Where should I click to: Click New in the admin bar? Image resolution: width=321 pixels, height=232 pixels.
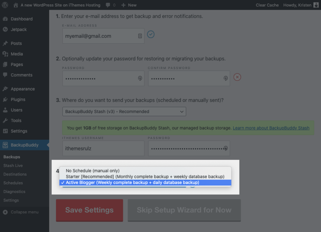tap(132, 5)
